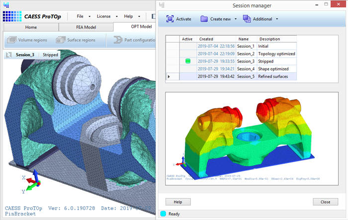Click the Shape optimized description cell
This screenshot has width=348, height=220.
click(277, 69)
